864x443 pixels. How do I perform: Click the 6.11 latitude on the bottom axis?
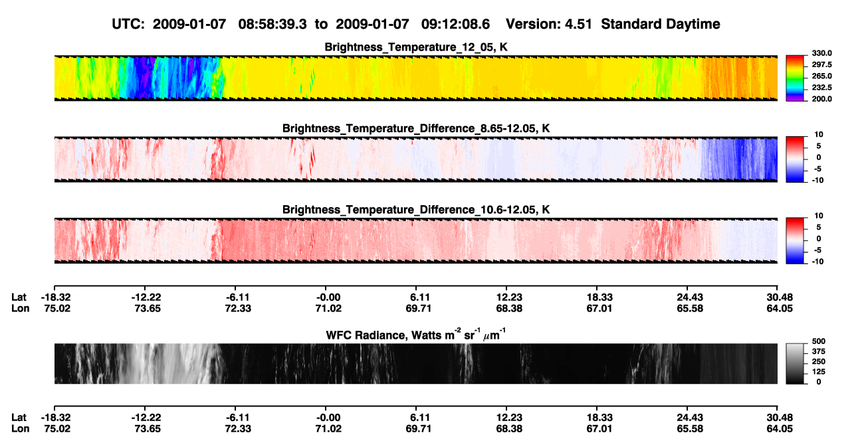pyautogui.click(x=416, y=417)
